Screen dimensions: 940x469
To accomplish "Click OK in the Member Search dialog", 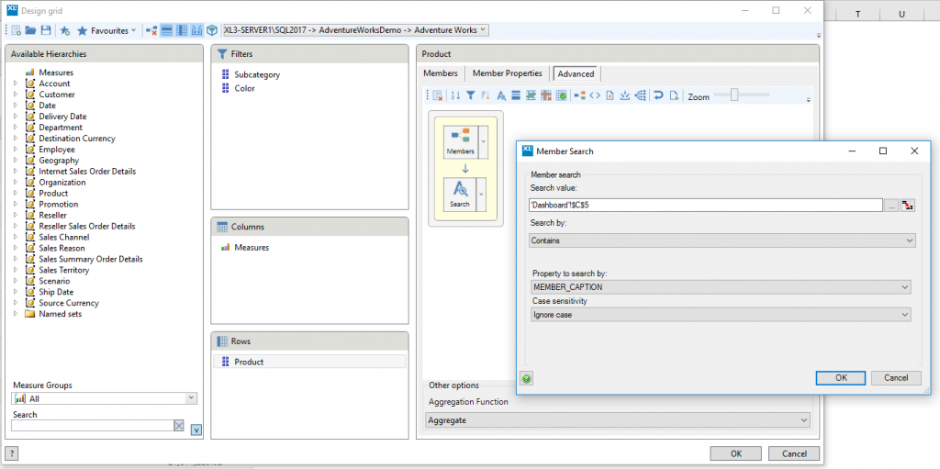I will click(841, 377).
